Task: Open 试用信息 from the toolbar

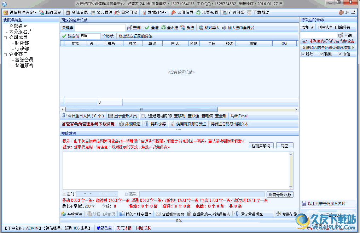Action: 182,12
